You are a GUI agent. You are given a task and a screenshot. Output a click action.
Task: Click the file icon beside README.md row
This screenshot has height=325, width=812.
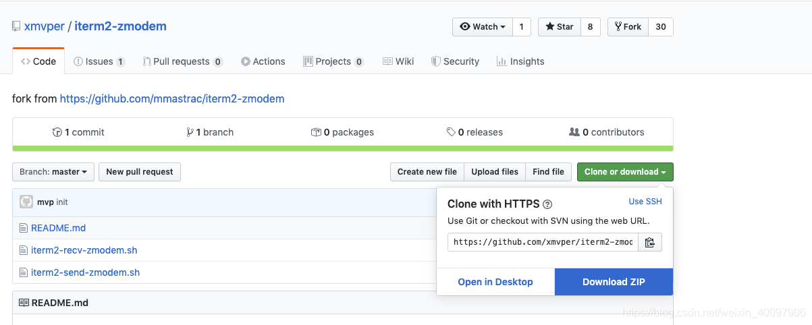coord(24,228)
